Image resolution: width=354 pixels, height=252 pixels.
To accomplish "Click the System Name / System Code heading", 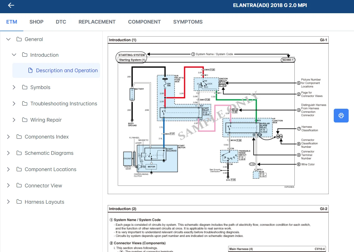I will 135,220.
